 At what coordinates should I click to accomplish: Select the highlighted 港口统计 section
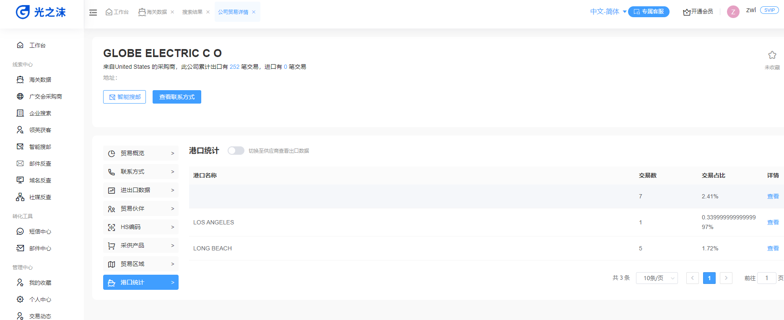click(141, 282)
